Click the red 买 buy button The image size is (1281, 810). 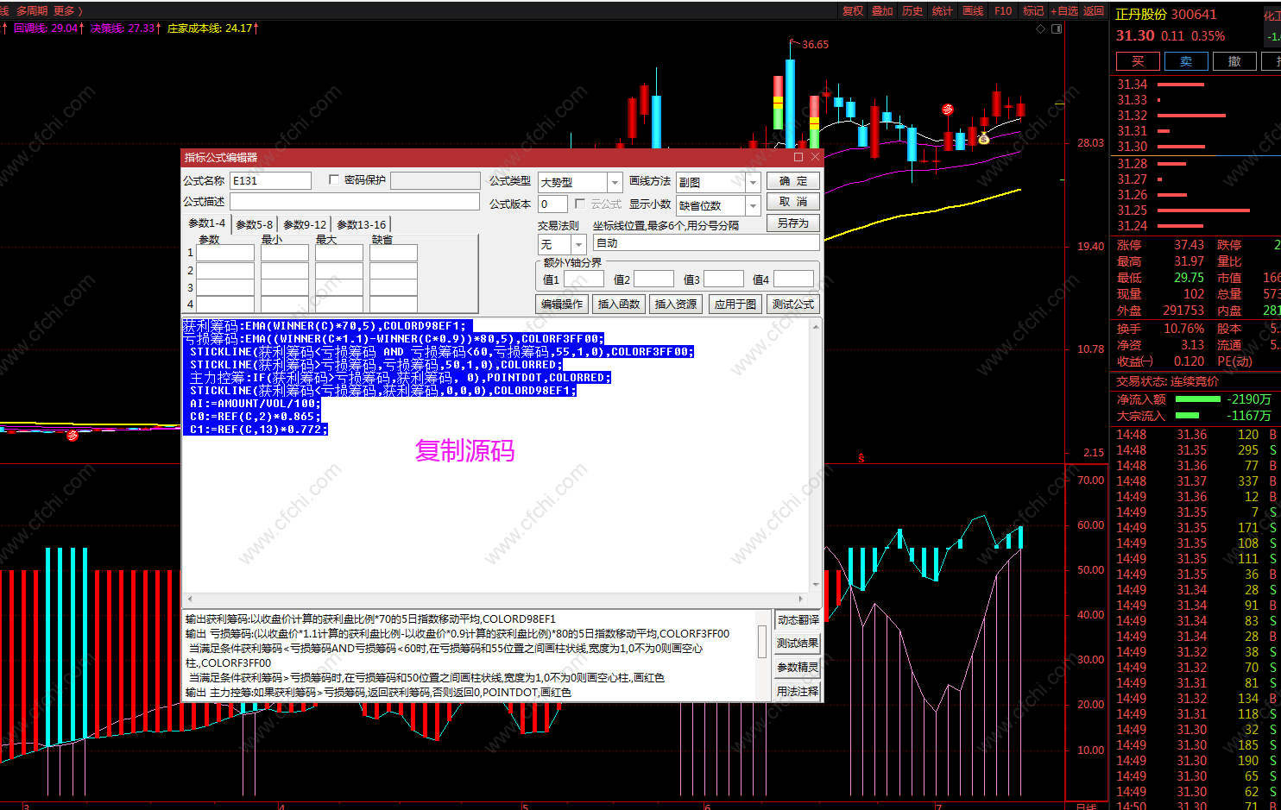pos(1138,61)
